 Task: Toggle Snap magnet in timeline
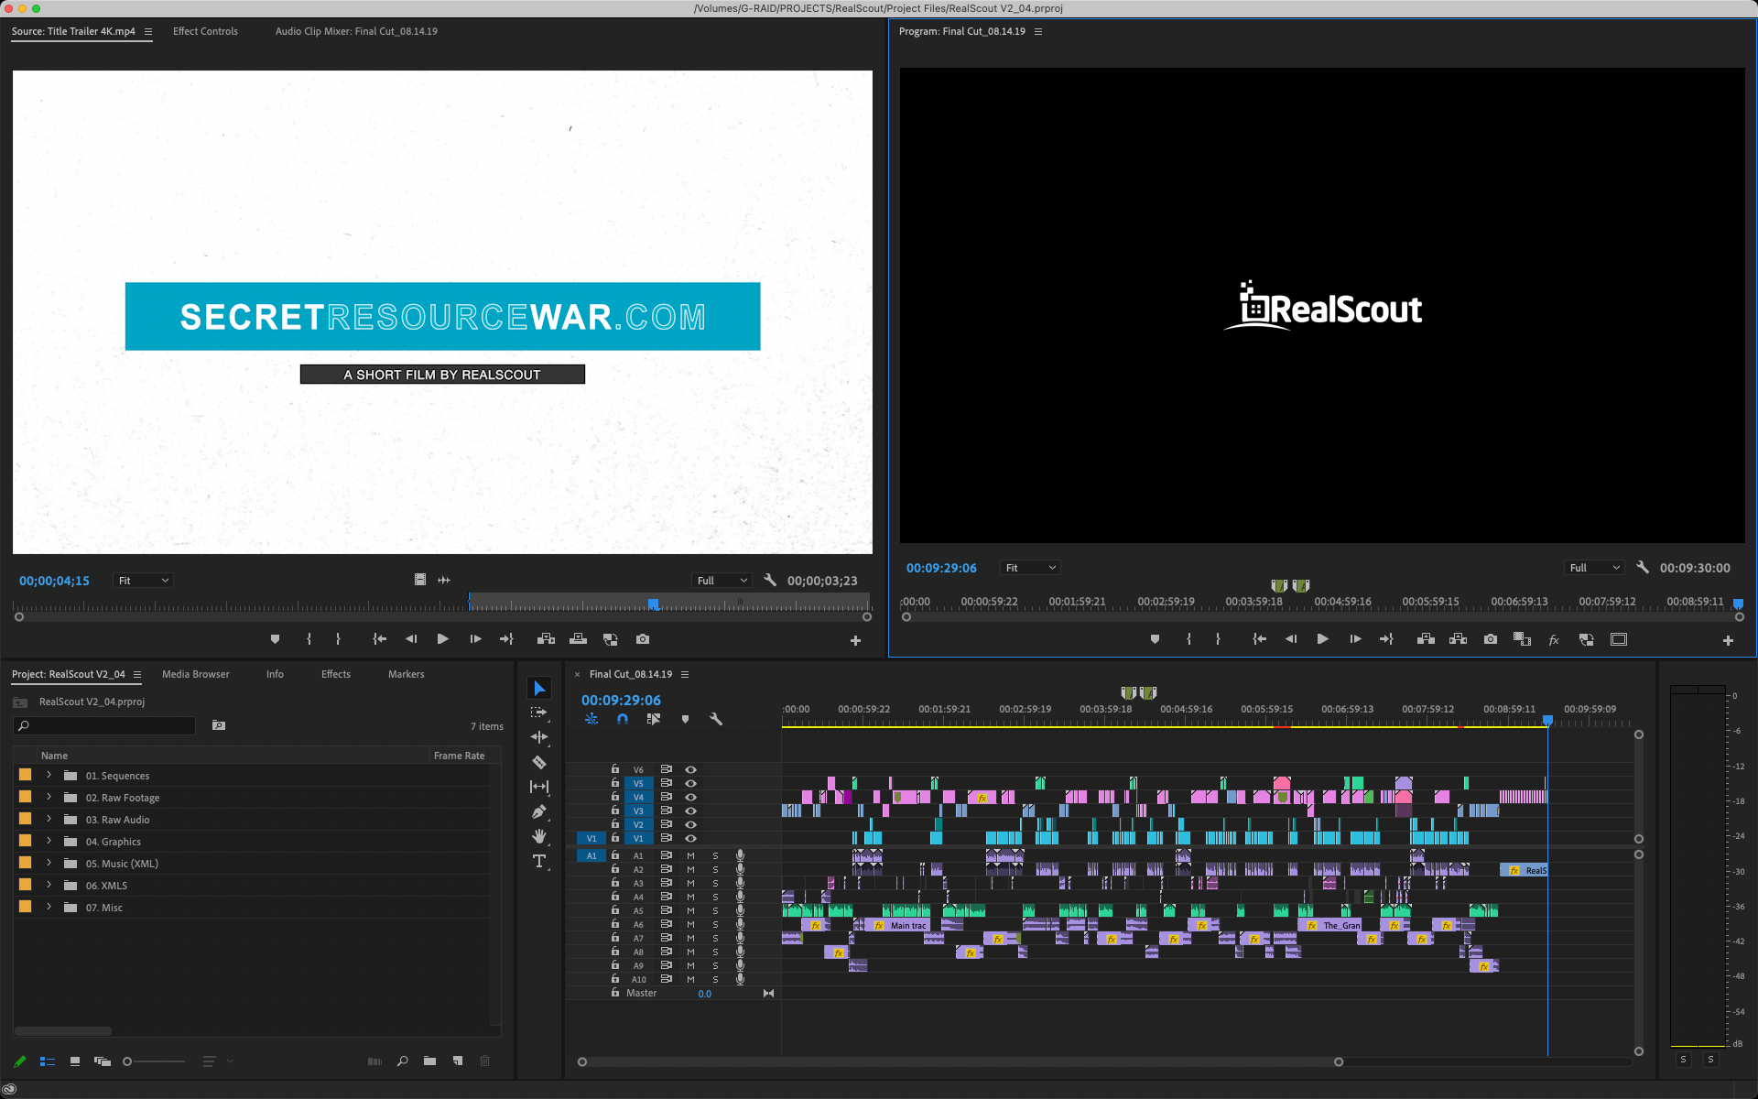click(623, 719)
